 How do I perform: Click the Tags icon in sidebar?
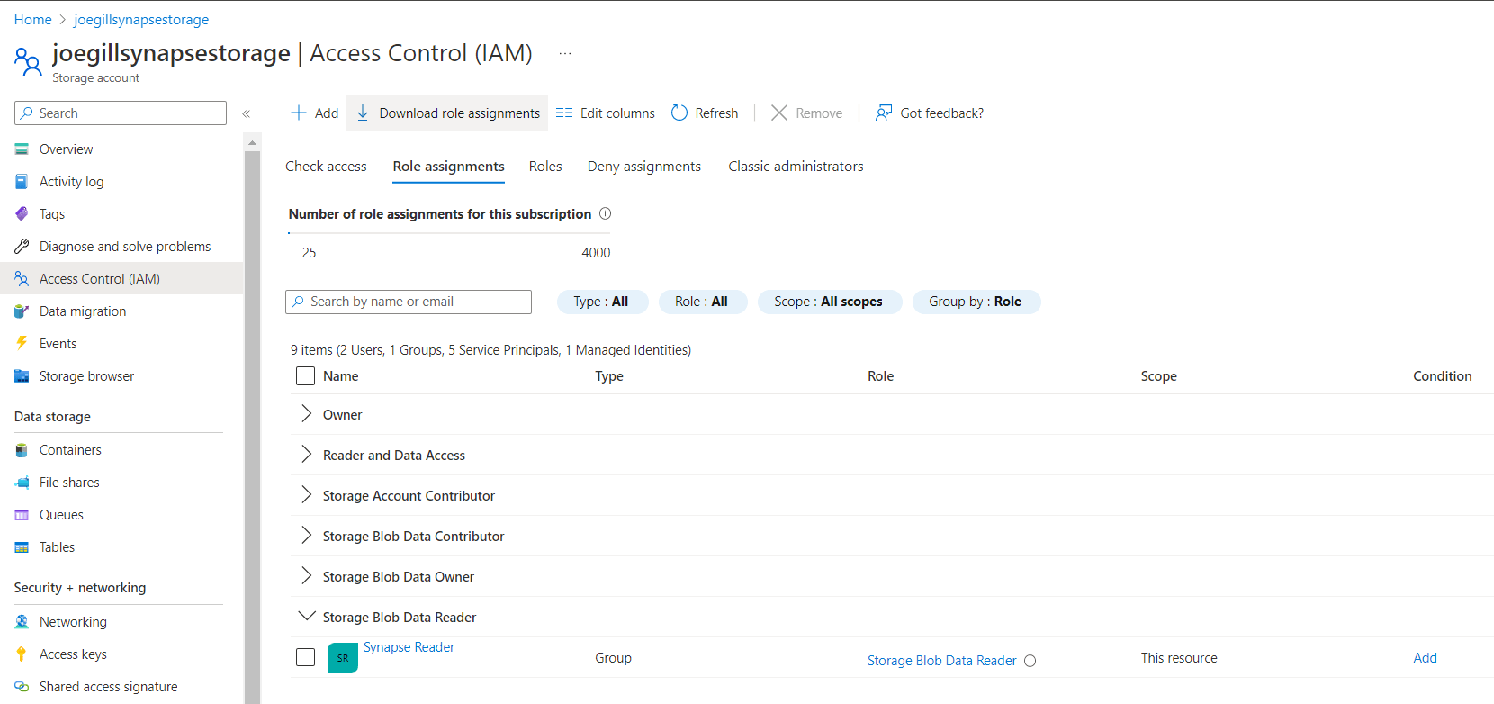point(22,214)
